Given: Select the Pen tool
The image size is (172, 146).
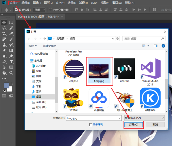Looking at the screenshot, I should click(x=4, y=62).
